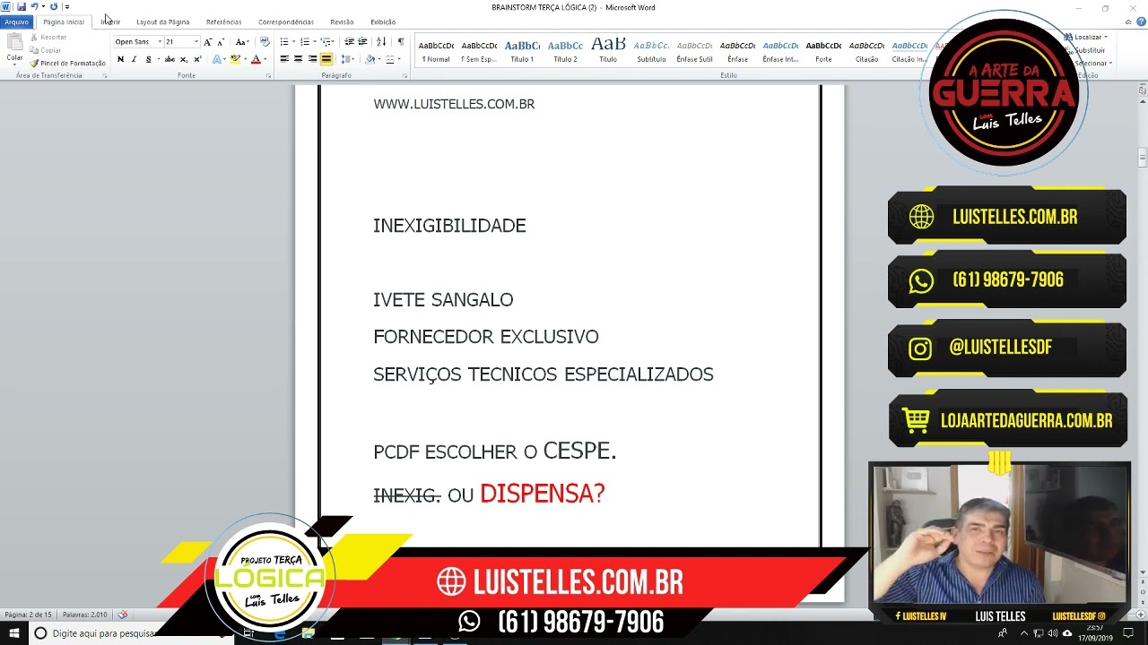
Task: Open line spacing dropdown
Action: (348, 59)
